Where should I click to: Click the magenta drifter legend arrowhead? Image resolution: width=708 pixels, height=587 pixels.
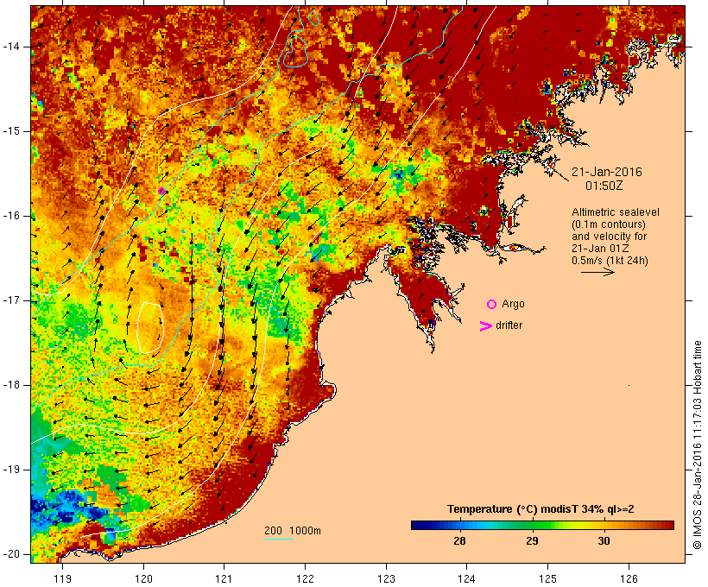click(485, 326)
